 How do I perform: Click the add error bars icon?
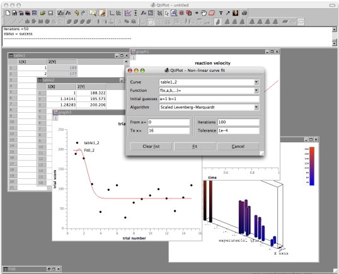pyautogui.click(x=135, y=13)
